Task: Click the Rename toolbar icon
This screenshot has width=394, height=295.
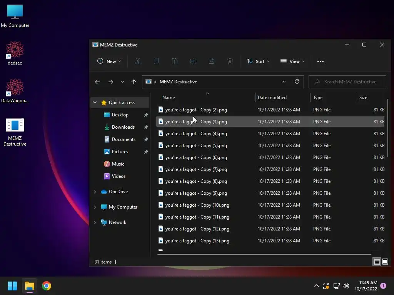Action: [193, 61]
